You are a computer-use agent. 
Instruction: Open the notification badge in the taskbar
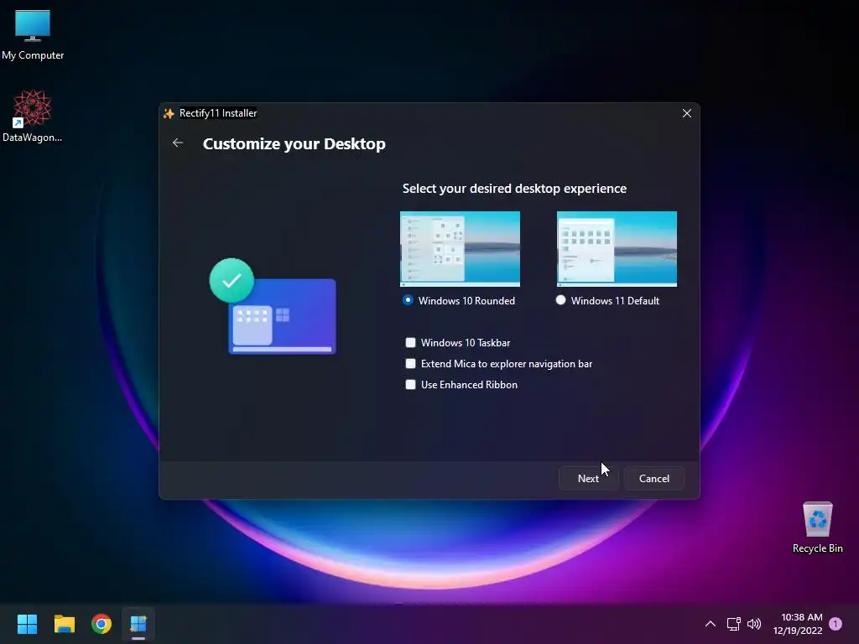[x=836, y=624]
